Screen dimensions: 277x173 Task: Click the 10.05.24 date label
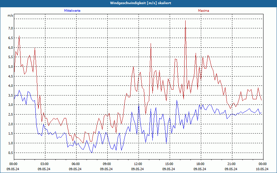tap(262, 169)
